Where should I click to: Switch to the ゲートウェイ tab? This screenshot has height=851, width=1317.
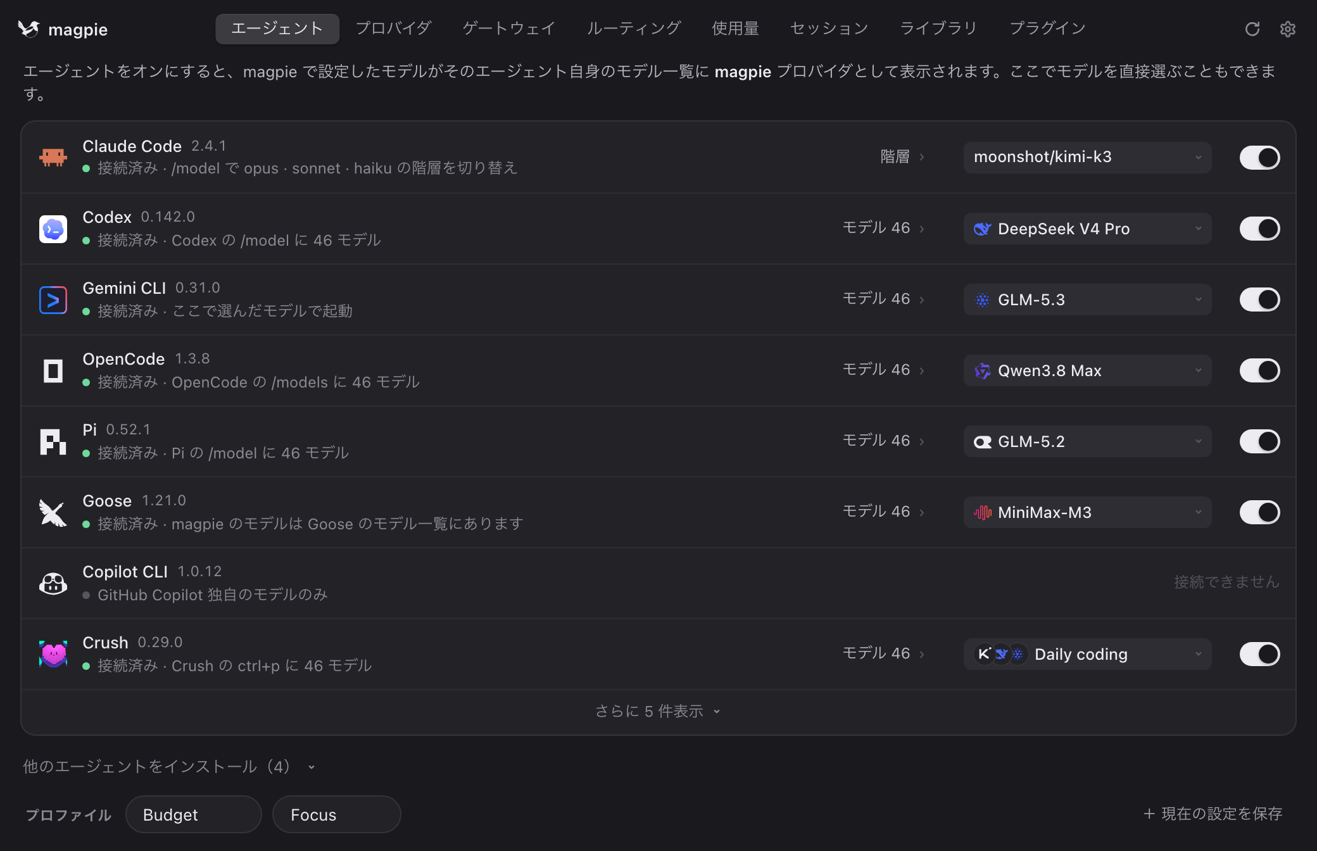click(509, 29)
